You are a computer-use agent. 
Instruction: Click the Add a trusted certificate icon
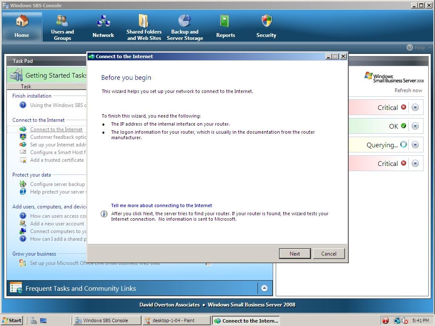23,160
